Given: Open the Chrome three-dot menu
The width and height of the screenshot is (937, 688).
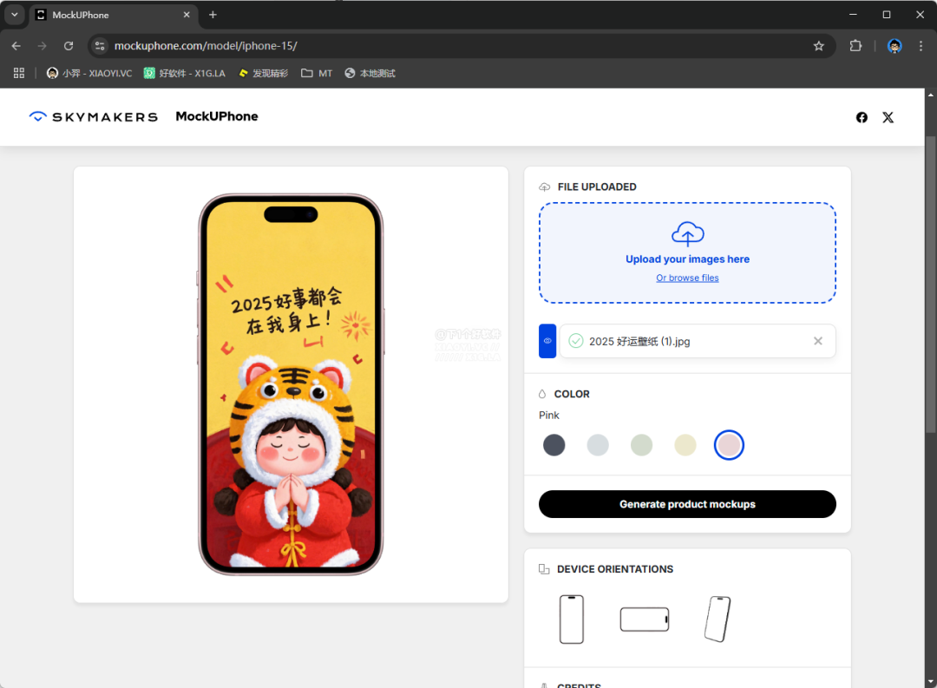Looking at the screenshot, I should pos(921,46).
